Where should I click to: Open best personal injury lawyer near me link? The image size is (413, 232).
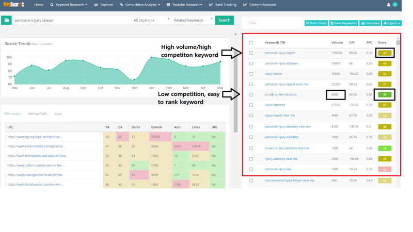290,180
